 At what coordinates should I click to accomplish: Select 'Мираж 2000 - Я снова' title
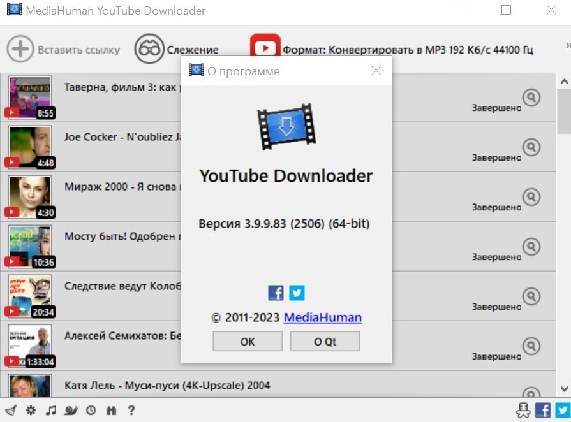122,187
